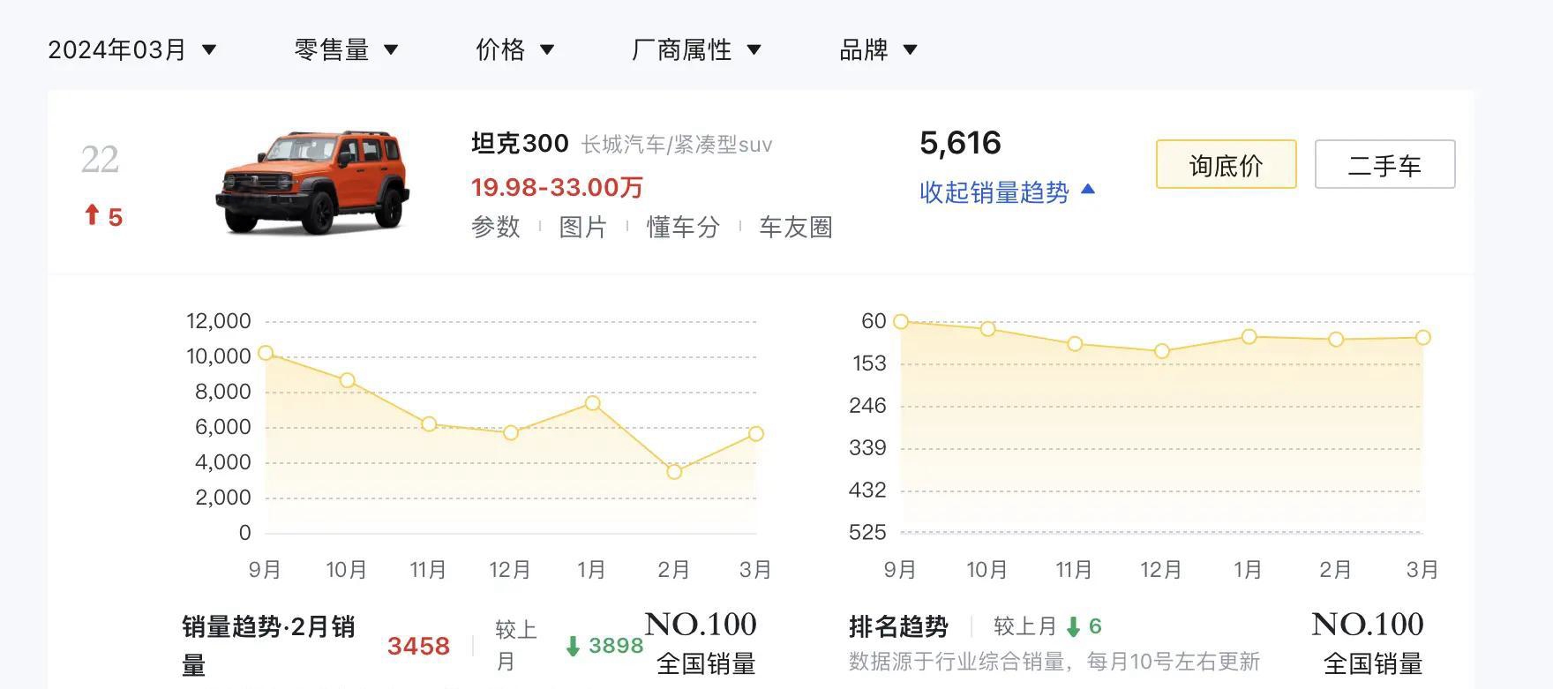1553x689 pixels.
Task: Open the 图片 photos link
Action: (582, 227)
